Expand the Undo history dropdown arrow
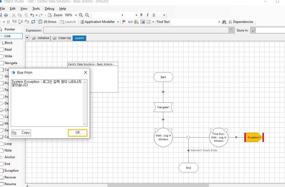285x187 pixels. (x=36, y=15)
